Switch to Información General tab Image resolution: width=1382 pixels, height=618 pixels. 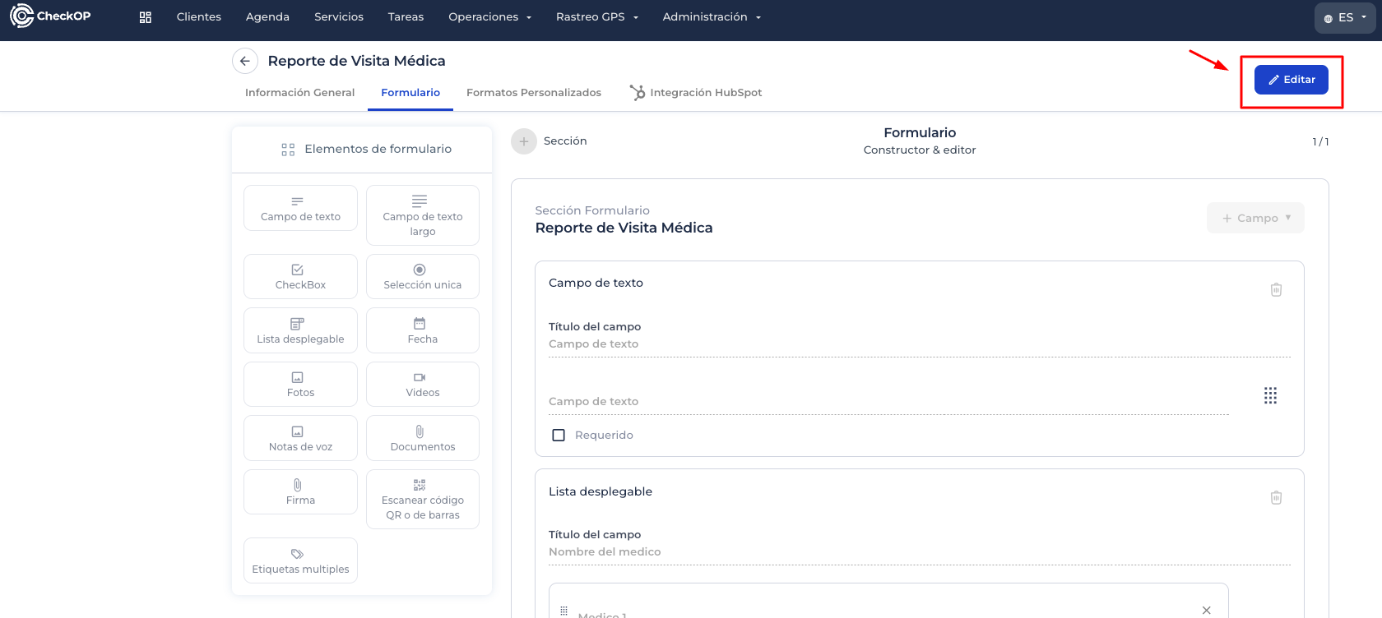pyautogui.click(x=299, y=93)
